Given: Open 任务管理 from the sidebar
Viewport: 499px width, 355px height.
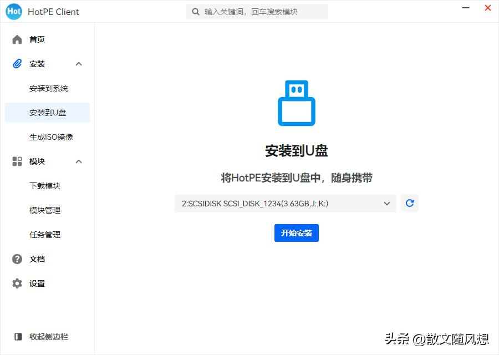Looking at the screenshot, I should (45, 235).
